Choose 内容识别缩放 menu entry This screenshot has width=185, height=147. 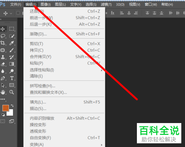point(64,118)
